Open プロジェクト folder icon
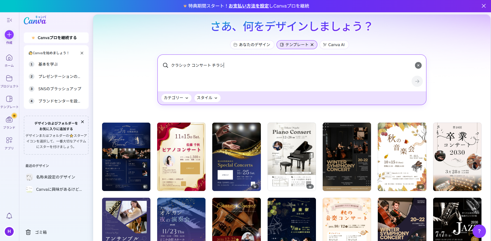Image resolution: width=491 pixels, height=241 pixels. pos(9,78)
